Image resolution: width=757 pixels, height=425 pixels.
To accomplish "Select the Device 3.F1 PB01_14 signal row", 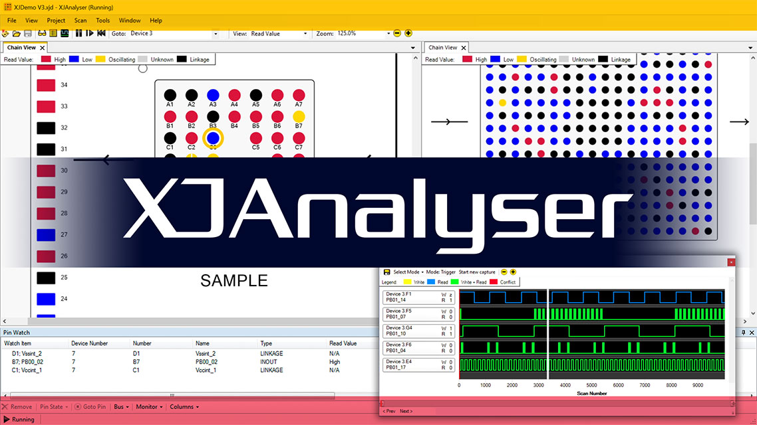I will [x=418, y=297].
